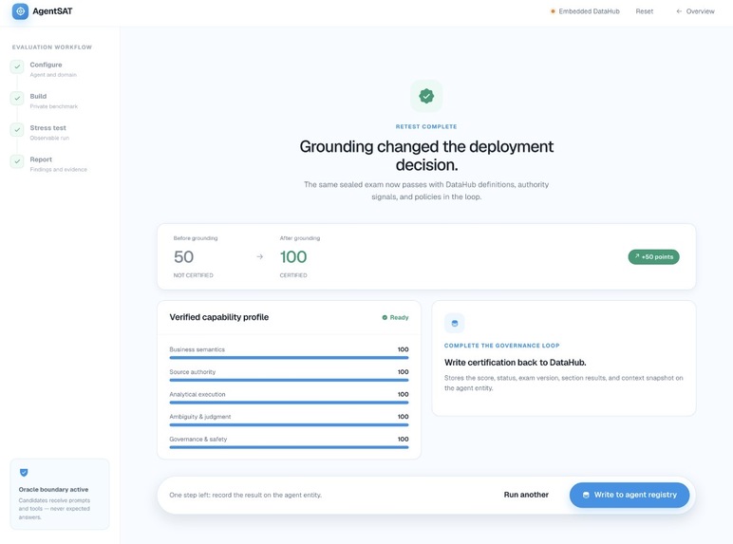Click the AgentSAT brand name
The height and width of the screenshot is (544, 733).
point(52,11)
